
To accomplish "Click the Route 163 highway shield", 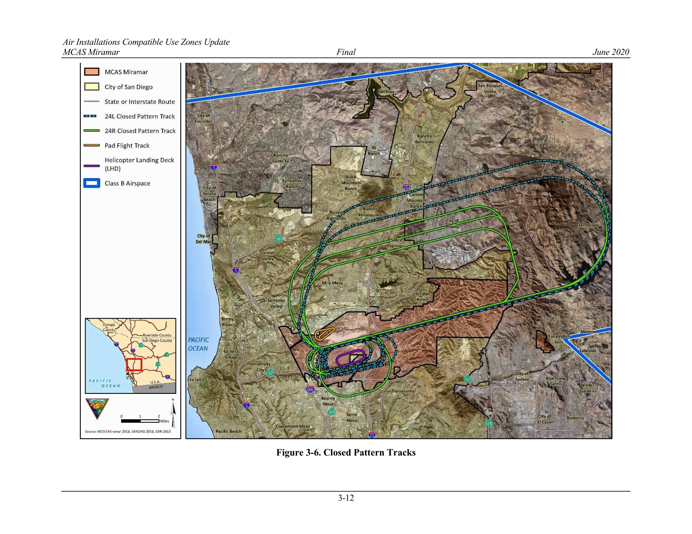I will click(x=332, y=412).
